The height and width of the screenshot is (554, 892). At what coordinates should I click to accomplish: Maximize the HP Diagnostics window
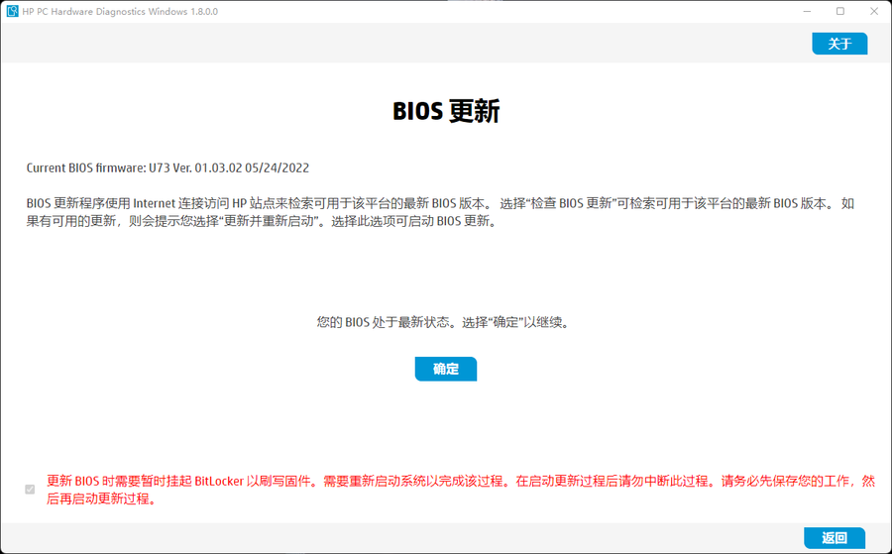click(839, 11)
